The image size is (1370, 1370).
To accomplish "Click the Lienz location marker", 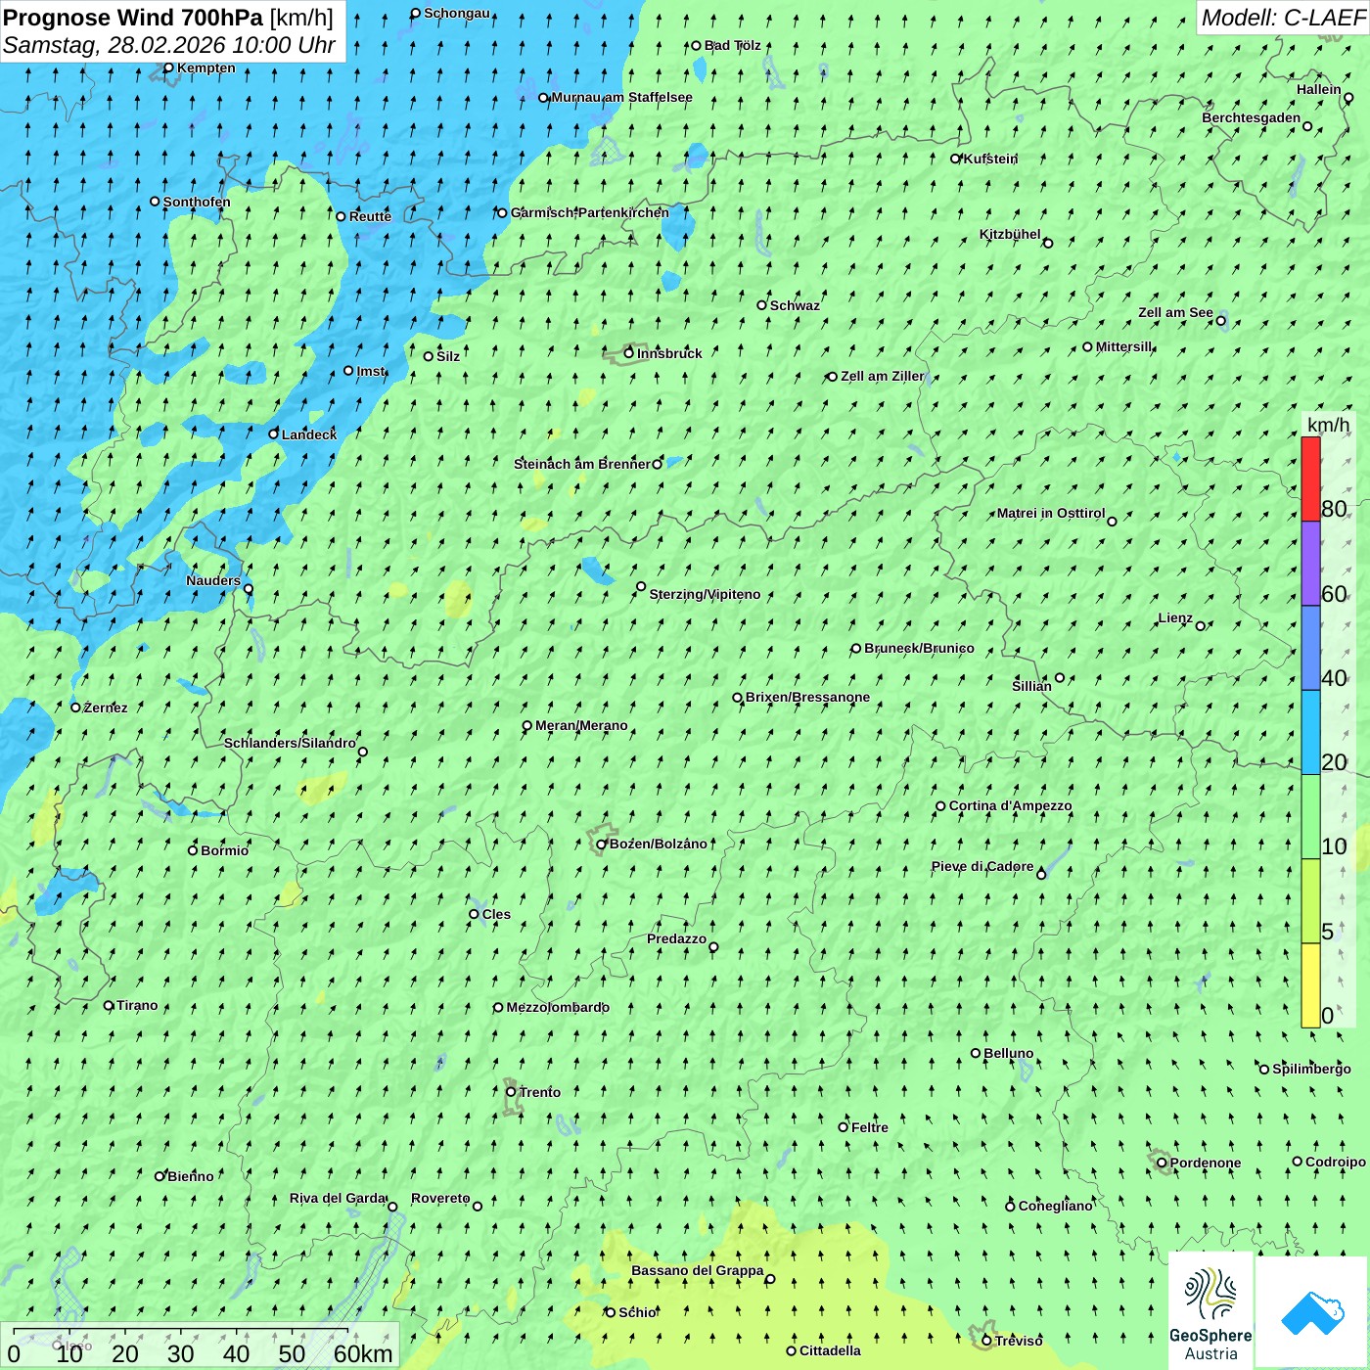I will click(x=1201, y=626).
